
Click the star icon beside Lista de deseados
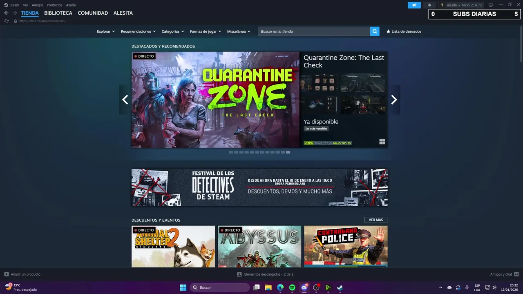pos(388,31)
